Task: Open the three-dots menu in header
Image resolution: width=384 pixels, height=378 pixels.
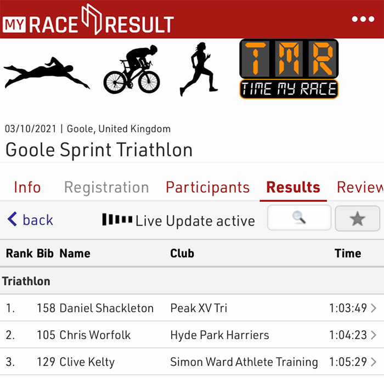Action: click(363, 19)
